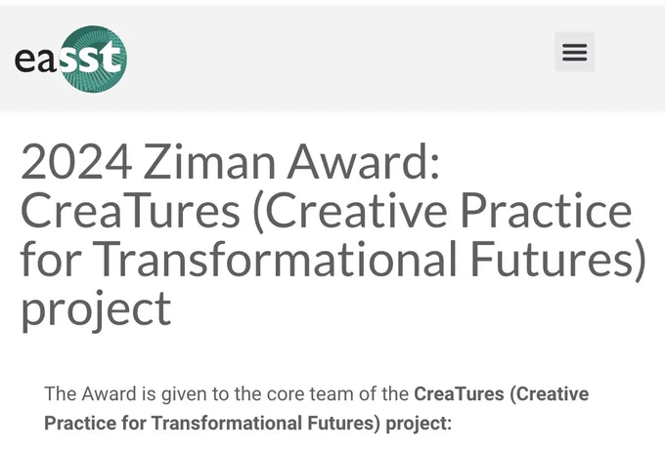The height and width of the screenshot is (451, 665).
Task: Click the green circle in the EASST logo
Action: 93,59
